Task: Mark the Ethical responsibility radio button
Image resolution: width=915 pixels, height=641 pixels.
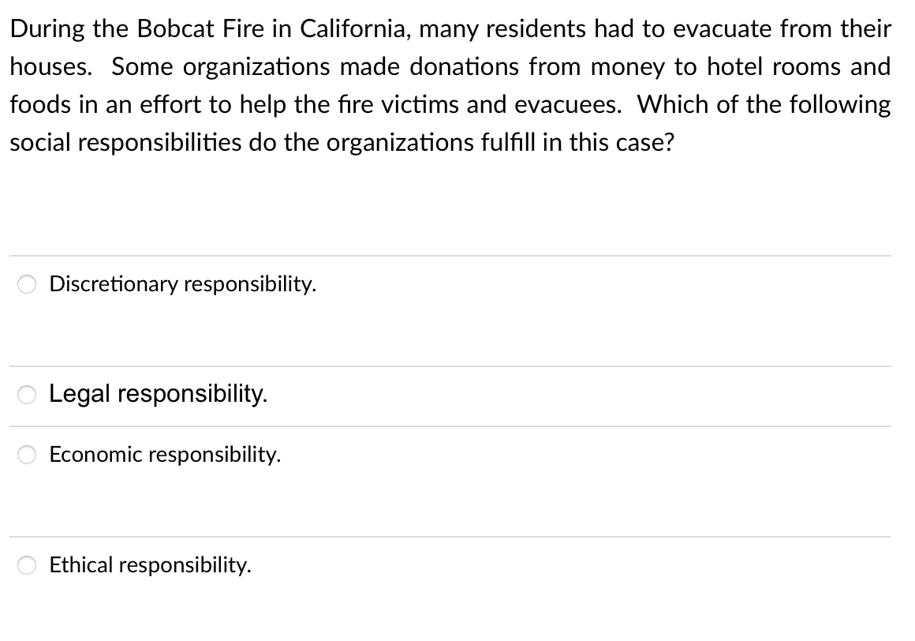Action: (27, 565)
